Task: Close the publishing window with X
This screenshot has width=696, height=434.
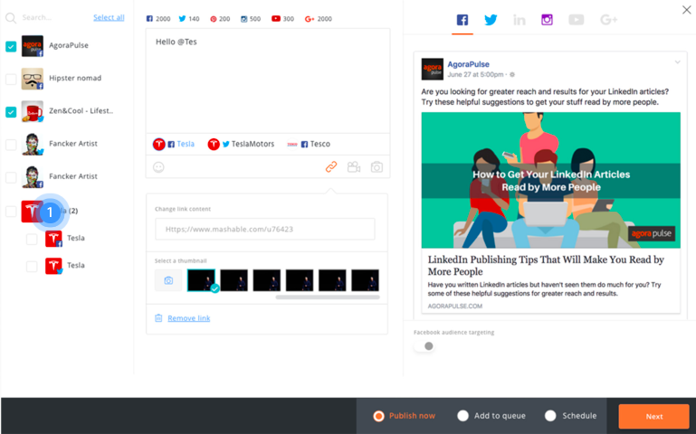Action: (686, 10)
